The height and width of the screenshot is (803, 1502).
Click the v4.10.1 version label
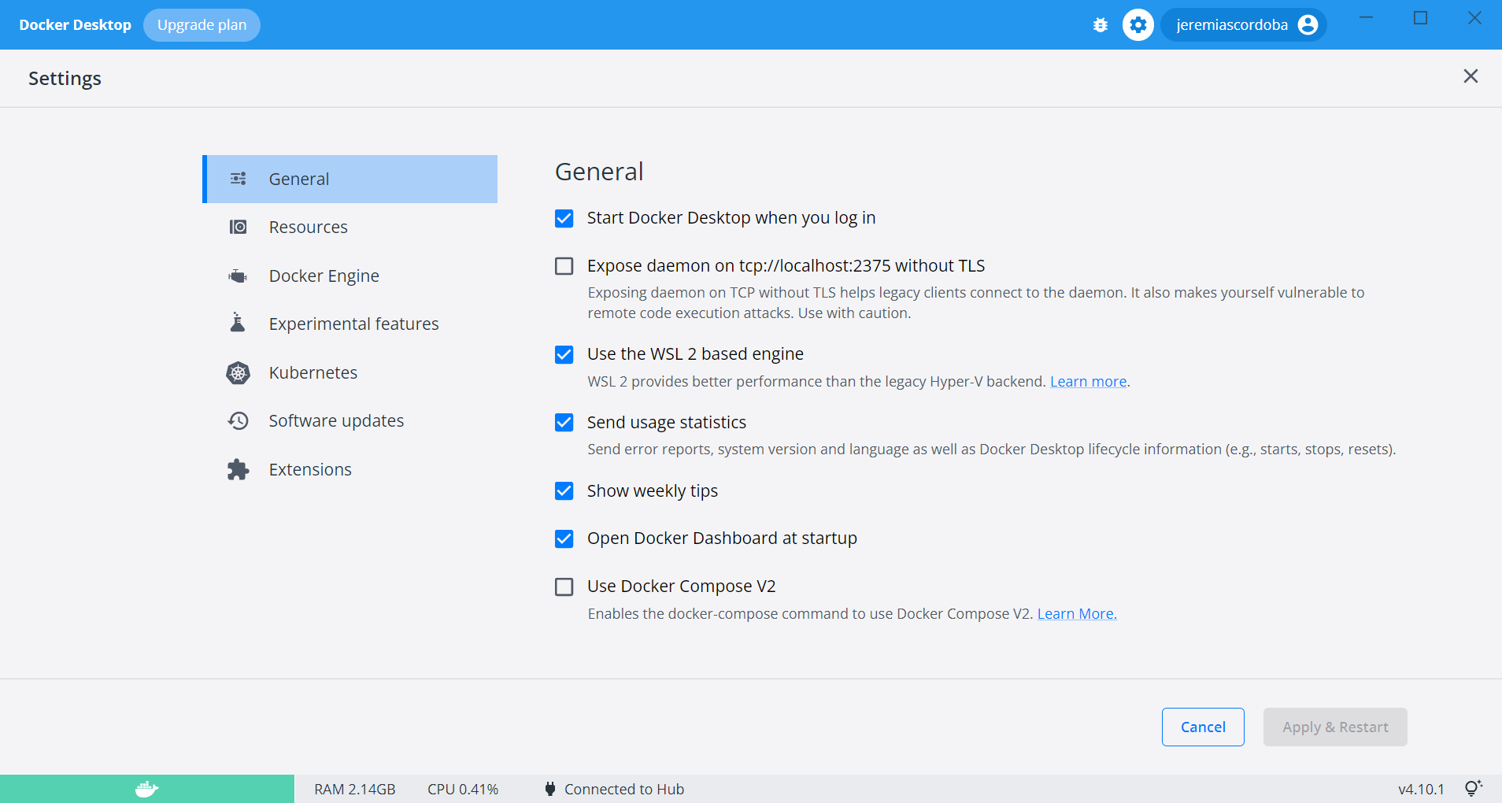tap(1421, 789)
